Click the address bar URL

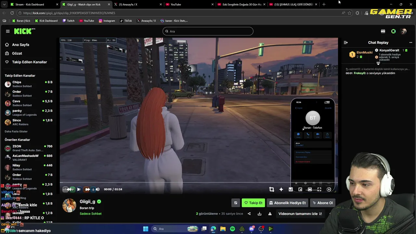(69, 13)
